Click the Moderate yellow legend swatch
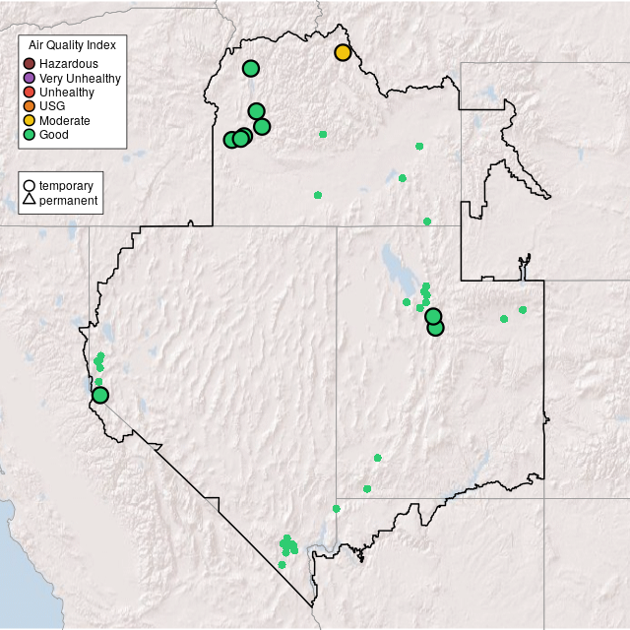 coord(30,120)
